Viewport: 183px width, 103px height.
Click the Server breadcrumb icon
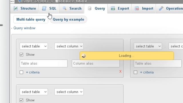click(20, 1)
